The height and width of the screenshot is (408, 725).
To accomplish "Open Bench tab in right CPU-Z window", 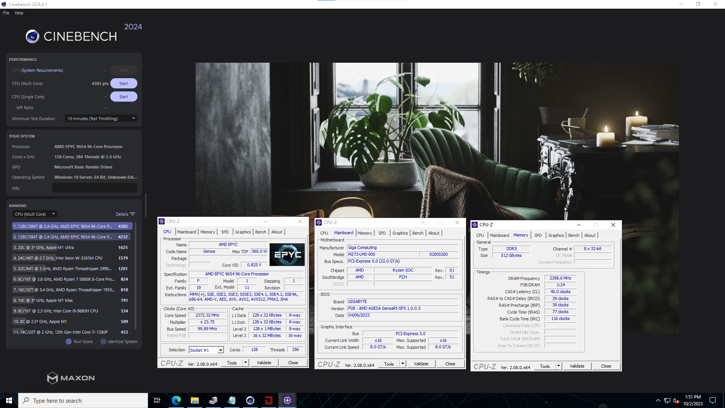I will (574, 235).
